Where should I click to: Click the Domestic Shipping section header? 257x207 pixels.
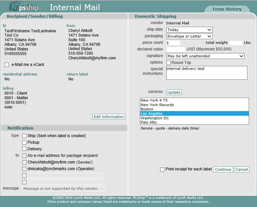tap(156, 16)
